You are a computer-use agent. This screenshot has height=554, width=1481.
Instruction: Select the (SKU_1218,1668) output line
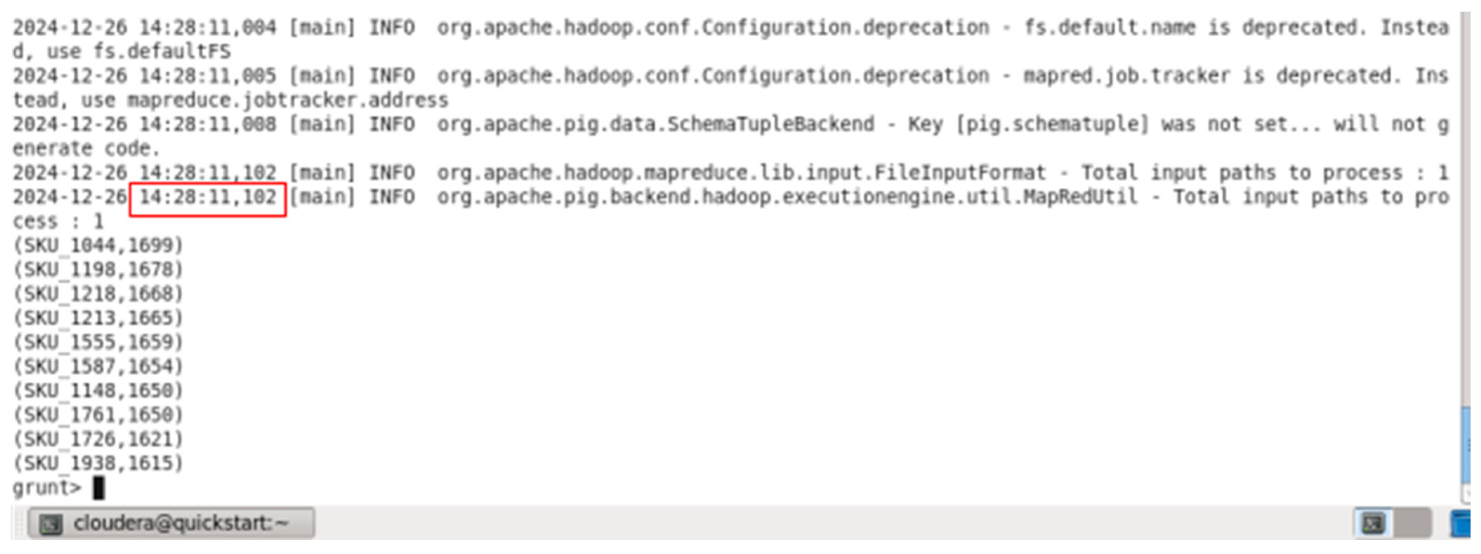tap(98, 294)
